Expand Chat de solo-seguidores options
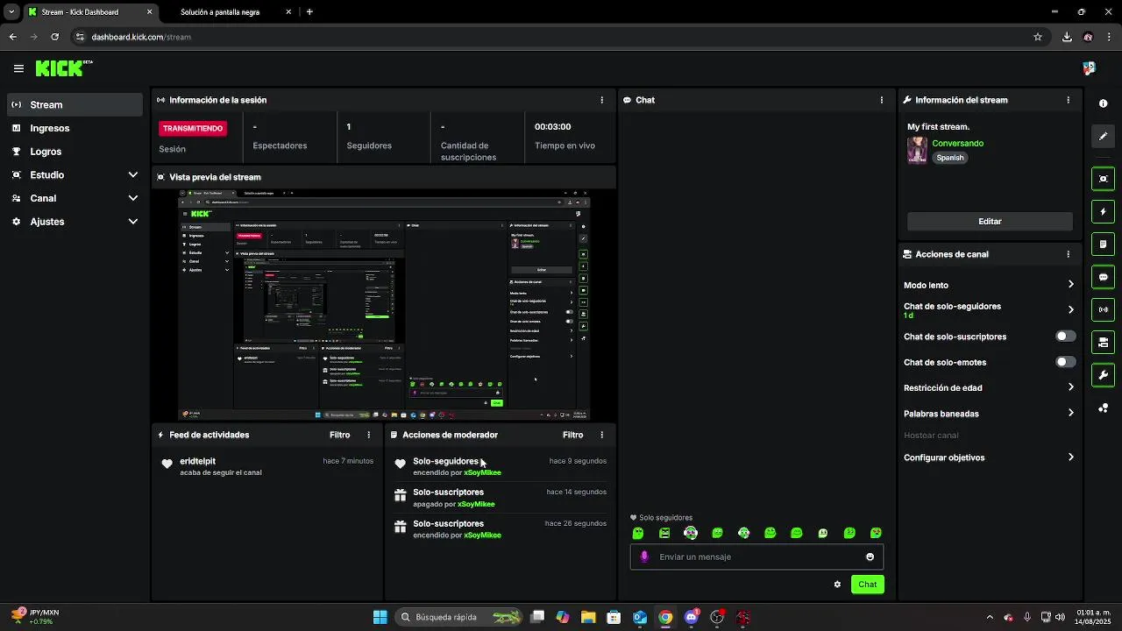The width and height of the screenshot is (1122, 631). 1070,310
